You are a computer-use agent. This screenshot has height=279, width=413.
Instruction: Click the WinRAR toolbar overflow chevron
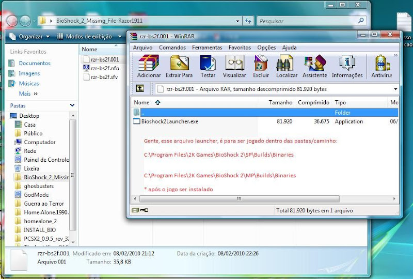(395, 55)
